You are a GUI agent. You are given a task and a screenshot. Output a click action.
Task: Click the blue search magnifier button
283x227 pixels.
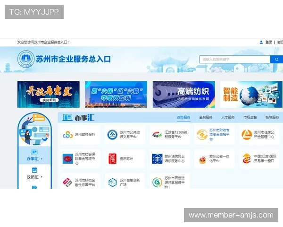[x=276, y=60]
